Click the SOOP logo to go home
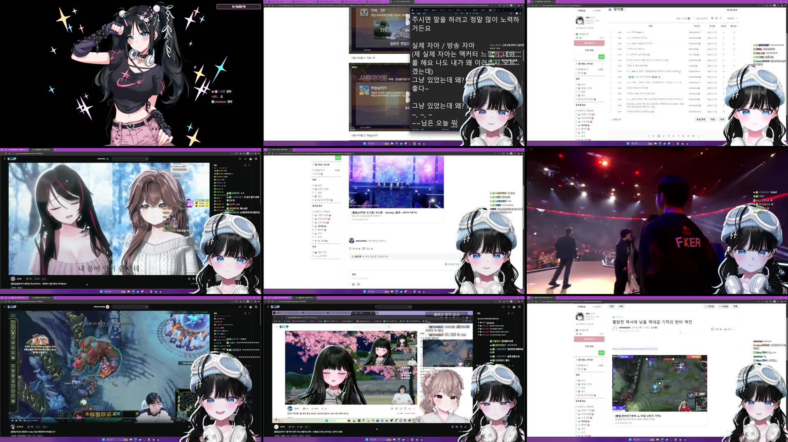 tap(11, 159)
